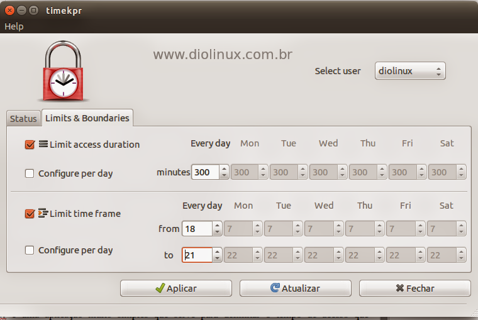478x320 pixels.
Task: Click the Mon minutes spinbox showing 300
Action: pos(249,172)
